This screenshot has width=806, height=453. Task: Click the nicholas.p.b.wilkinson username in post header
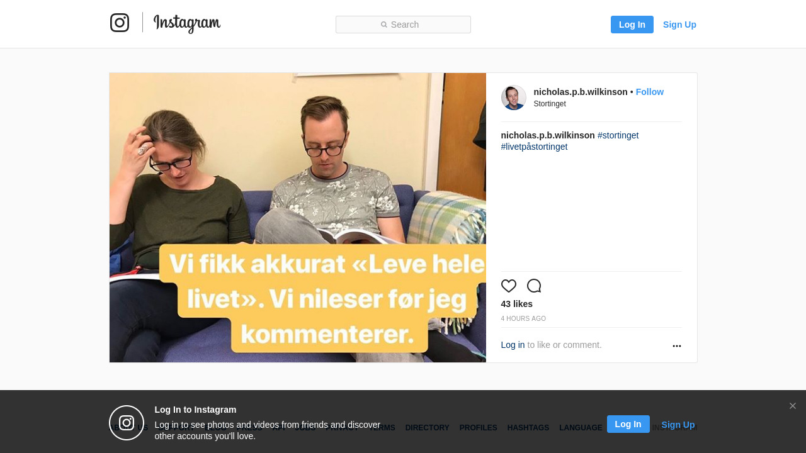click(x=581, y=92)
